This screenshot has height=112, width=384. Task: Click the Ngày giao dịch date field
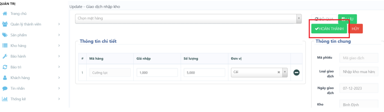359,88
